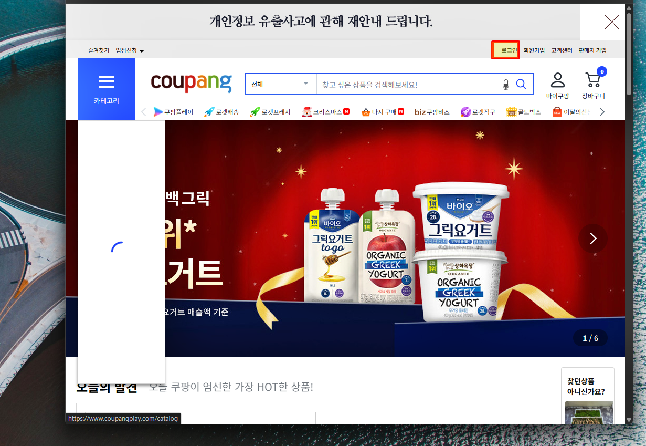Open 로켓직구 shortcut

point(478,112)
